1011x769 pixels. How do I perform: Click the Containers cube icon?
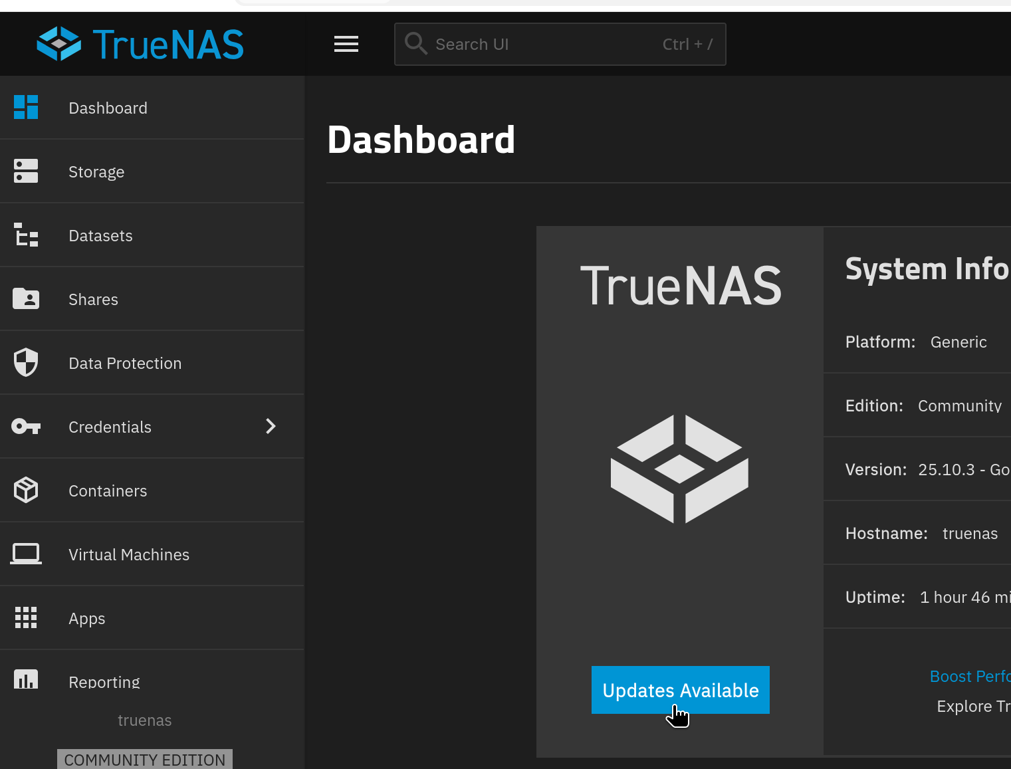[26, 491]
